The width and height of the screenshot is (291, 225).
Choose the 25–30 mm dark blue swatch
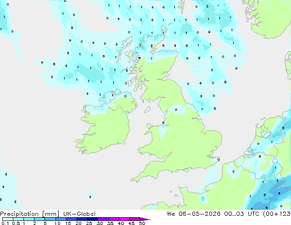coord(92,219)
